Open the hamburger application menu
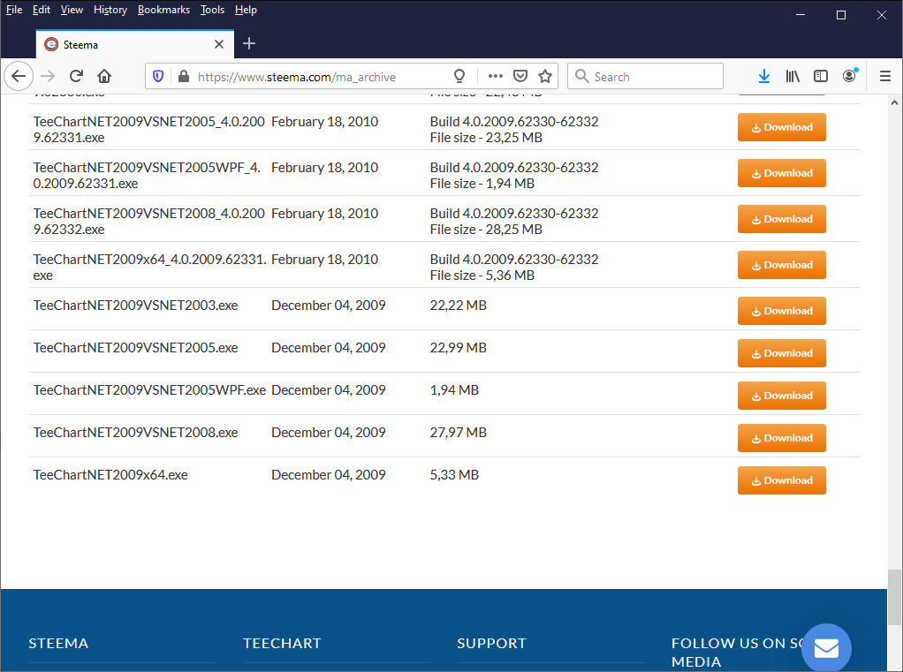 (x=885, y=76)
